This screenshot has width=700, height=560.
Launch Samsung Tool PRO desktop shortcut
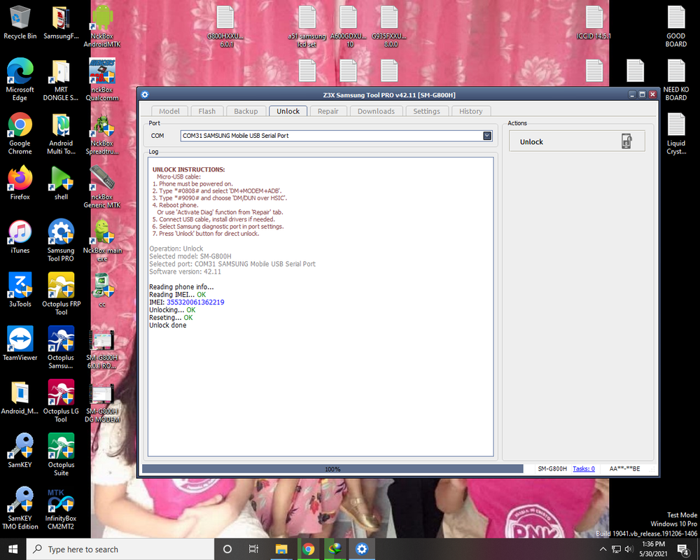pyautogui.click(x=61, y=240)
